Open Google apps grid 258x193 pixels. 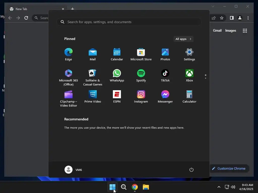click(245, 30)
